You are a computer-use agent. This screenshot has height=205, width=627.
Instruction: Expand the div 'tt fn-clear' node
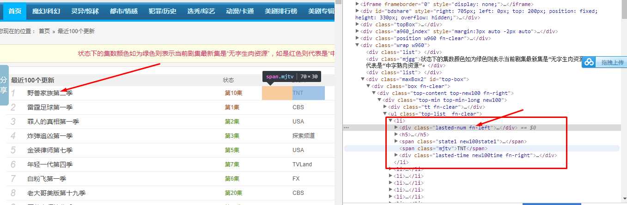(385, 107)
